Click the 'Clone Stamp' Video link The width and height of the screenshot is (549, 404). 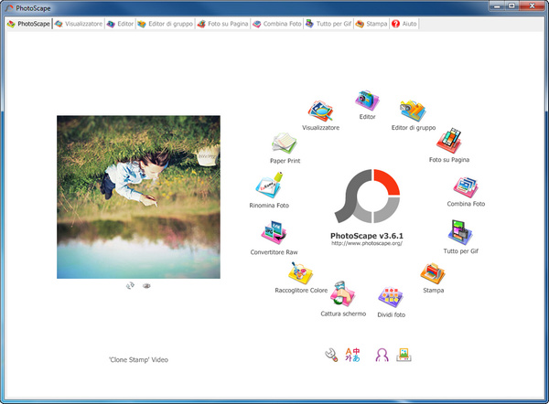click(x=138, y=360)
